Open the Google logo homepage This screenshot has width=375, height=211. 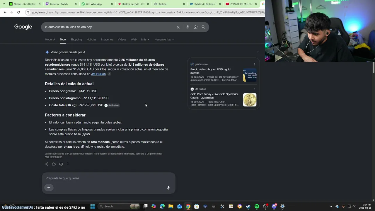tap(23, 27)
